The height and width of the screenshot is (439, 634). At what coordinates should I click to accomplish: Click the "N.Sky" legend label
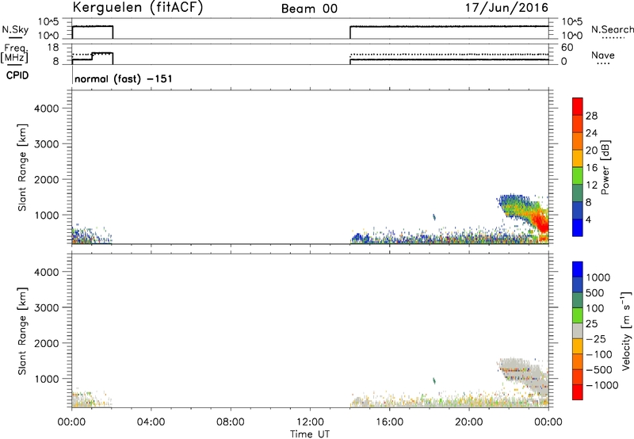pos(15,29)
